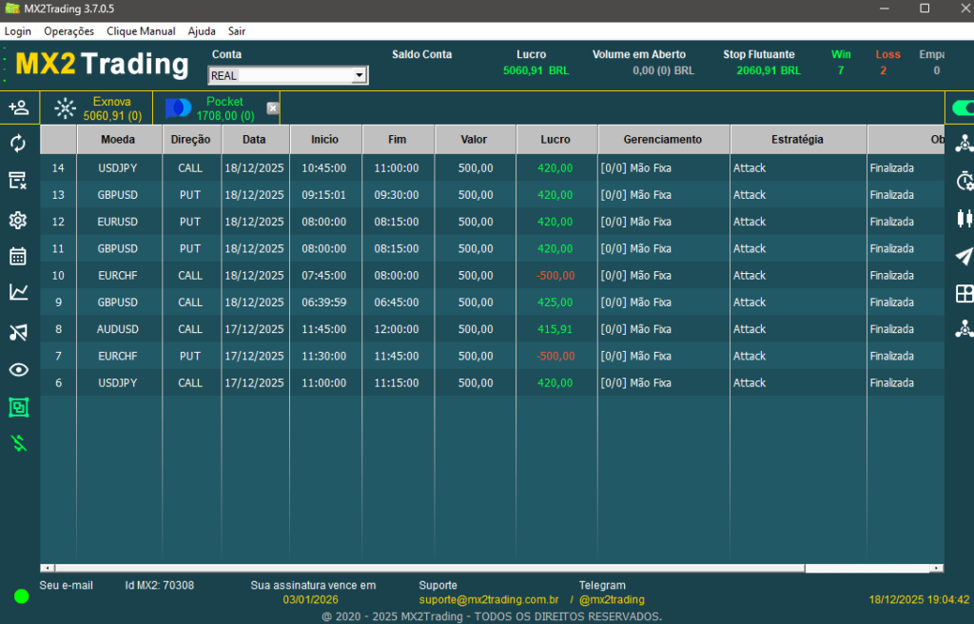
Task: Click the candlestick chart icon
Action: click(964, 218)
